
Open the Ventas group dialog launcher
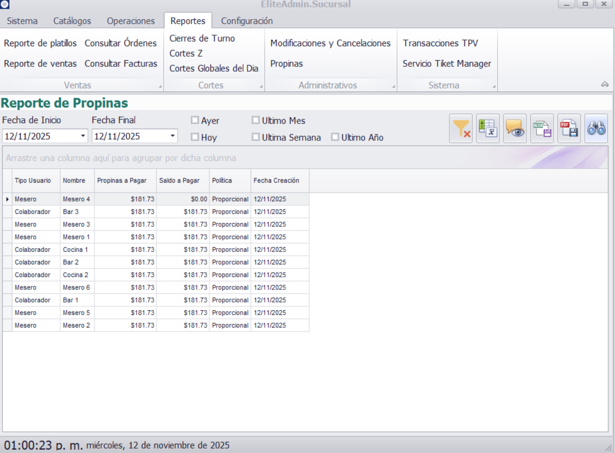(x=160, y=87)
